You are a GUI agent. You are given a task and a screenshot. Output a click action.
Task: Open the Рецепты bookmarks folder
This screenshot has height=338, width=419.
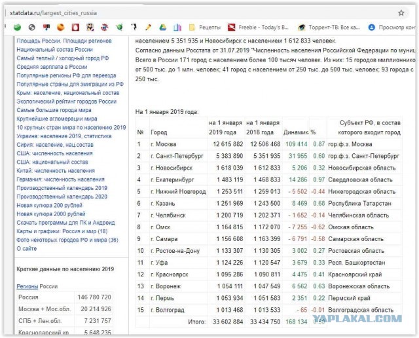click(205, 28)
